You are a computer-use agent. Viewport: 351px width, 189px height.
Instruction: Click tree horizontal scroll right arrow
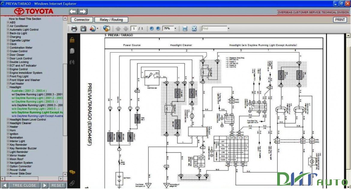61,179
